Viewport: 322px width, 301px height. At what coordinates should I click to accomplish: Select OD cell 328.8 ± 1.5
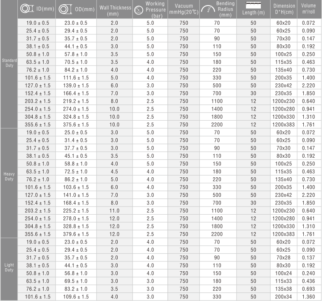[x=76, y=226]
